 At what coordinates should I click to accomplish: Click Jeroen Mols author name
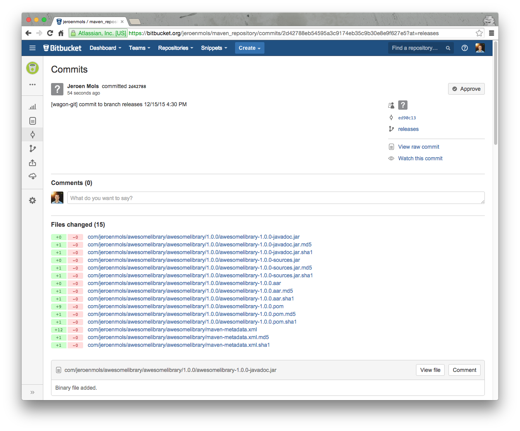(83, 86)
